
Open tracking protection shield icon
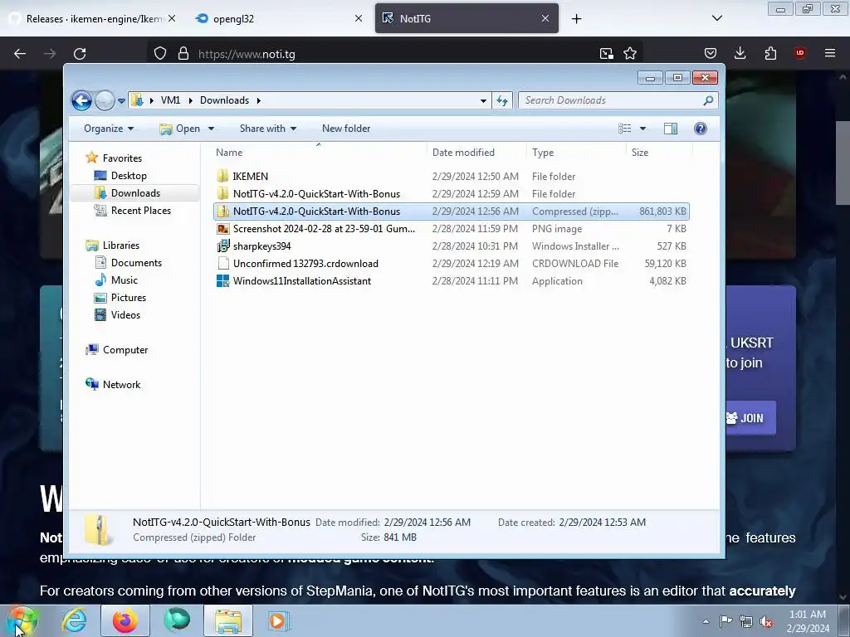click(x=160, y=54)
